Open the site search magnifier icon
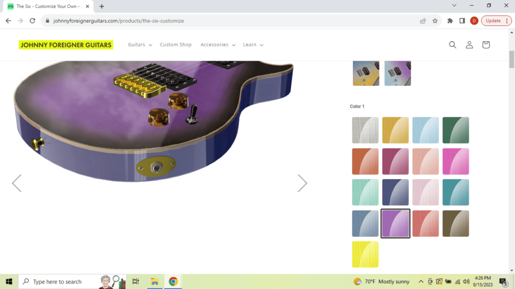515x289 pixels. click(453, 45)
